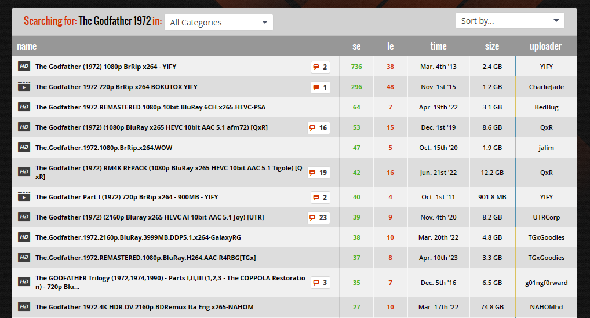
Task: Open 3 comments on Godfather Trilogy torrent
Action: click(320, 283)
